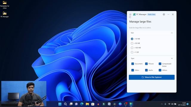Uncheck the Document file type
The image size is (191, 107).
(133, 64)
